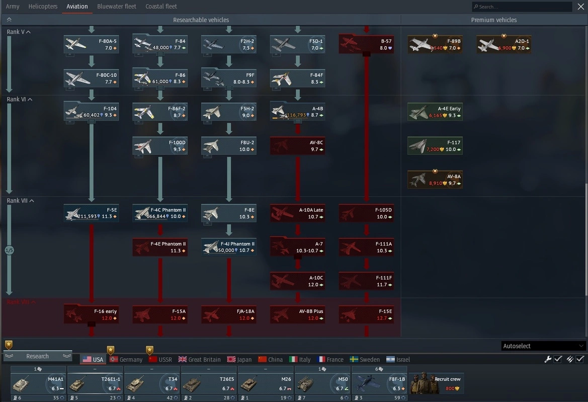
Task: Switch to the Helicopters tab
Action: point(43,7)
